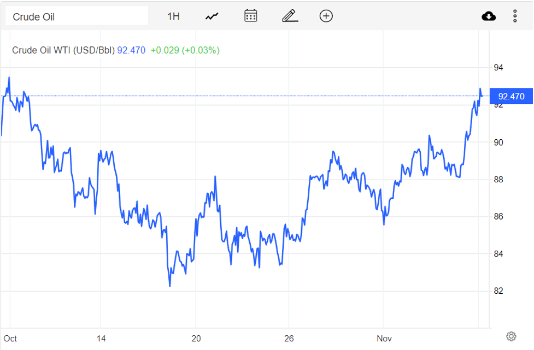The image size is (534, 350).
Task: Open the calendar date range picker
Action: pyautogui.click(x=250, y=16)
